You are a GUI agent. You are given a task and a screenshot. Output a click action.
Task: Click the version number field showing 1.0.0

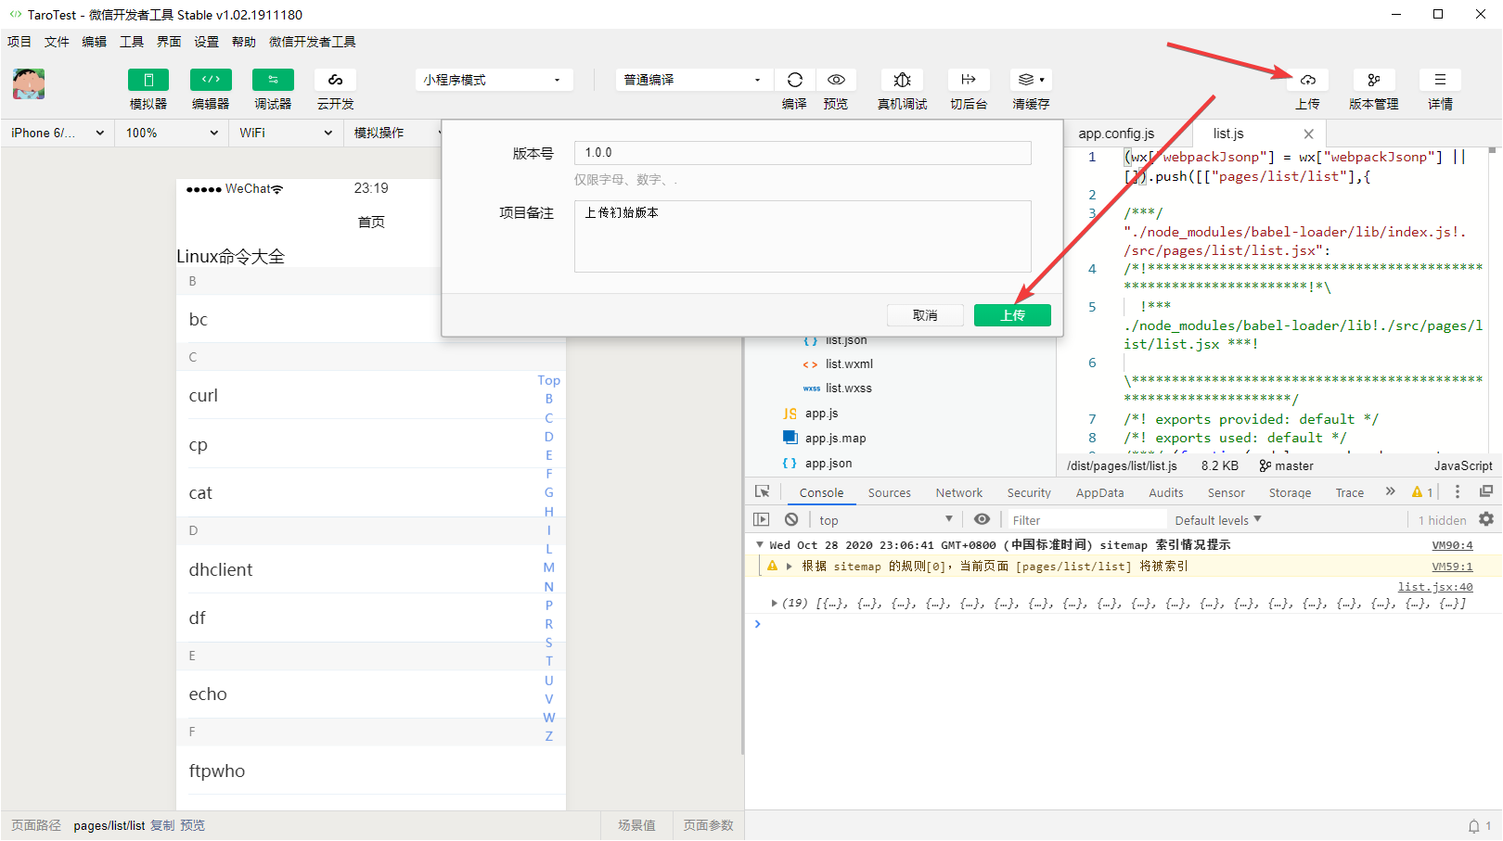point(803,153)
